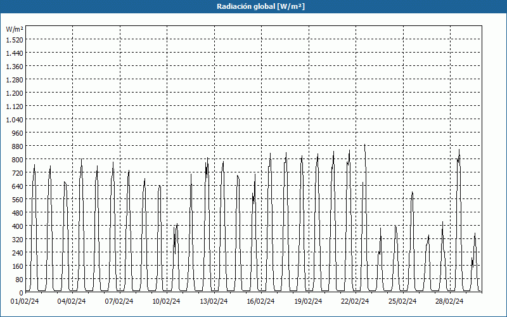507x317 pixels.
Task: Click the 25/02/24 date label
Action: point(402,301)
